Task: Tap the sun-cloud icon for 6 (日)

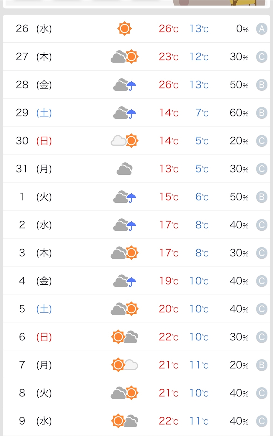Action: (124, 337)
